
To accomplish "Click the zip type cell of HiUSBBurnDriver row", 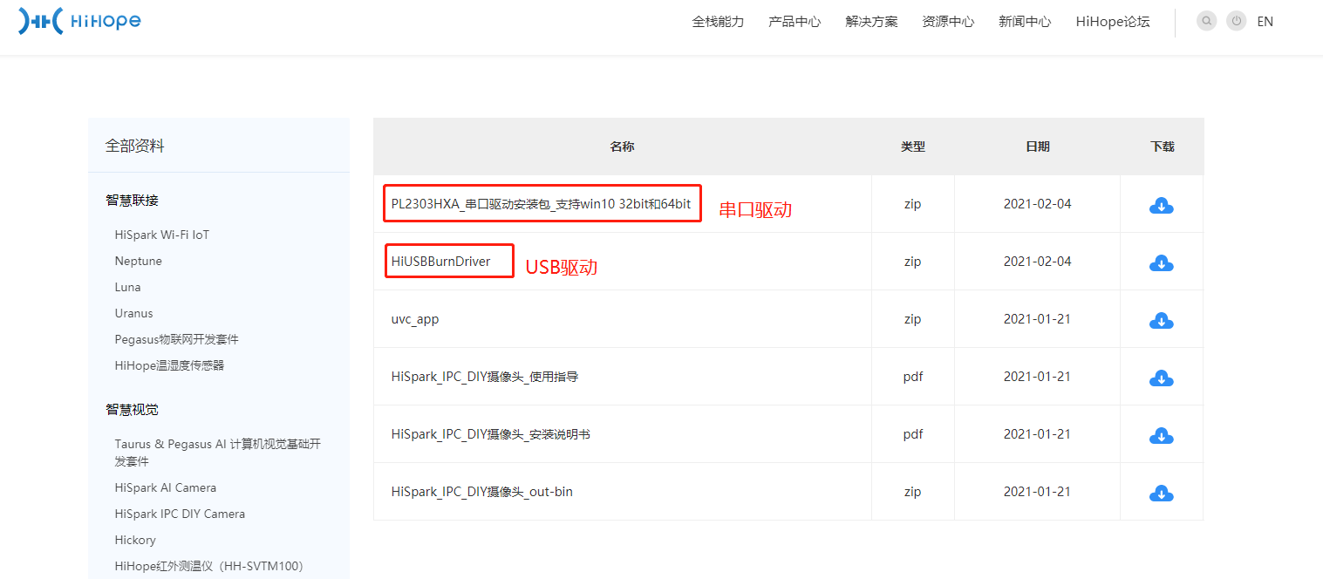I will (913, 262).
